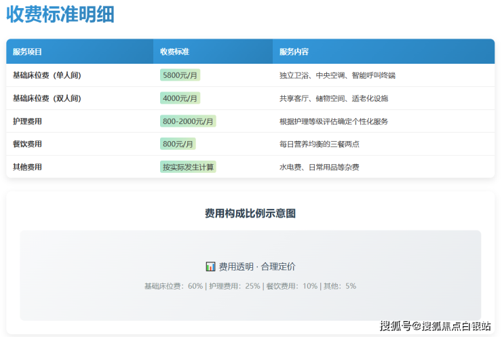Select the 服务项目 column header
Image resolution: width=502 pixels, height=337 pixels.
(27, 52)
